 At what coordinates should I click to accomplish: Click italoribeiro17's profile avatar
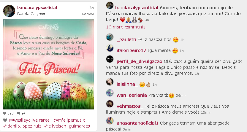pyautogui.click(x=110, y=48)
